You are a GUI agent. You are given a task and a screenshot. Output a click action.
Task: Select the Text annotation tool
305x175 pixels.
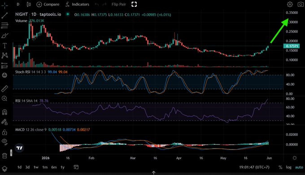click(x=4, y=46)
